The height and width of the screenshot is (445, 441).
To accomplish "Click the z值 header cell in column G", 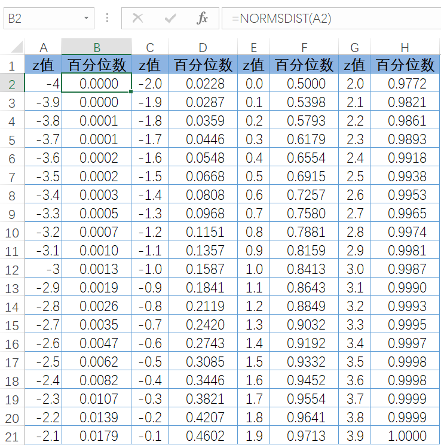I will point(354,65).
